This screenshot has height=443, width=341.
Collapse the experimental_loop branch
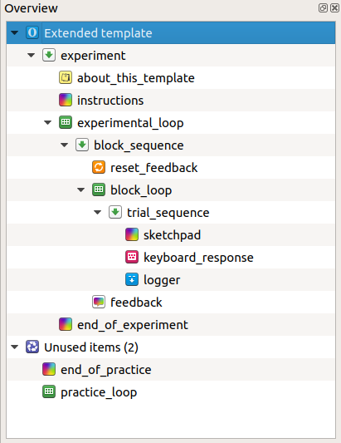[47, 123]
